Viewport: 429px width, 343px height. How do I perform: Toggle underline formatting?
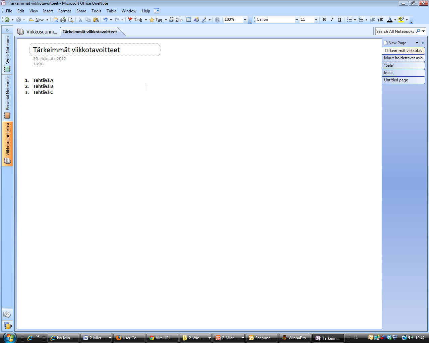[x=340, y=20]
